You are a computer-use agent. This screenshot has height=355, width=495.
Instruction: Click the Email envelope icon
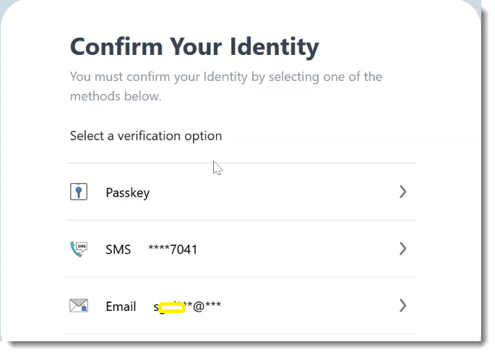point(79,306)
